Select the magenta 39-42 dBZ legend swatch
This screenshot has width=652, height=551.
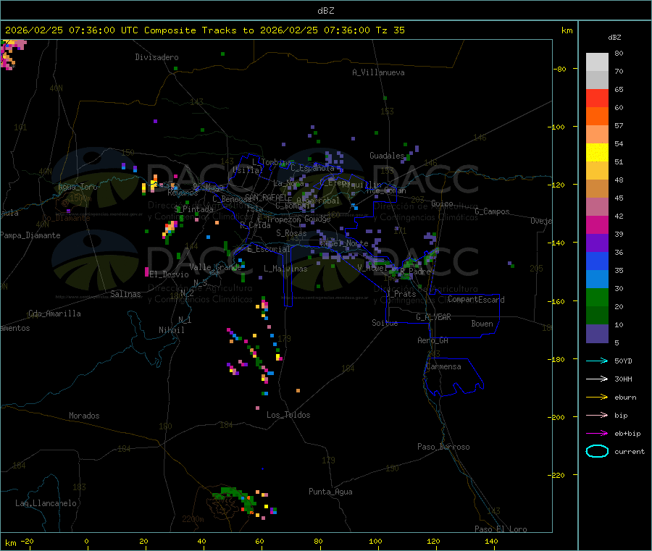pyautogui.click(x=597, y=224)
